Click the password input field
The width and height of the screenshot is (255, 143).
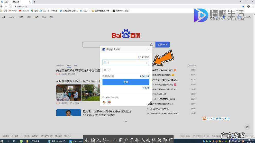[126, 70]
